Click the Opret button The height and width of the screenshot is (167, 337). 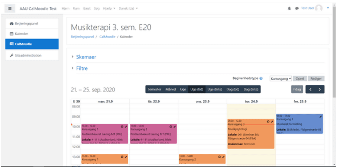[x=300, y=79]
